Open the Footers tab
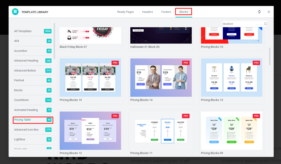The image size is (281, 164). 166,12
